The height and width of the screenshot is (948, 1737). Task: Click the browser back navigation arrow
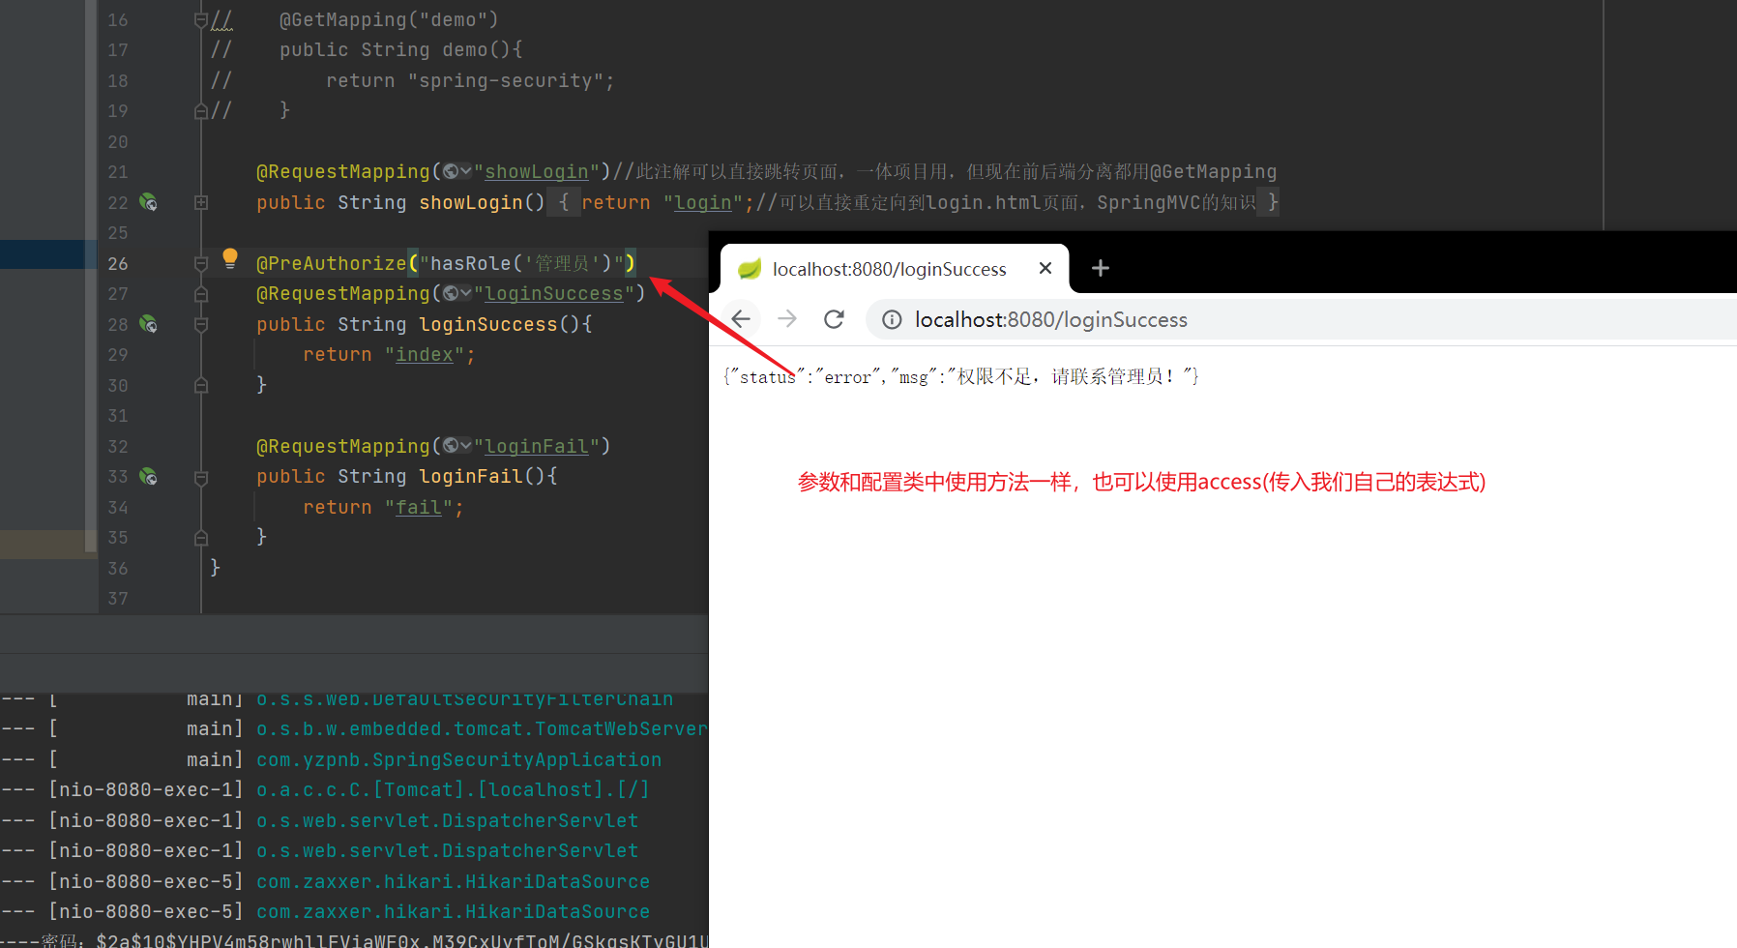[740, 319]
